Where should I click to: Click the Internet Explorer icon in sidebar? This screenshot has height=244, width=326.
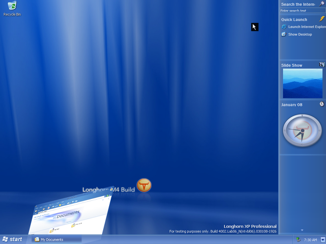coord(284,27)
